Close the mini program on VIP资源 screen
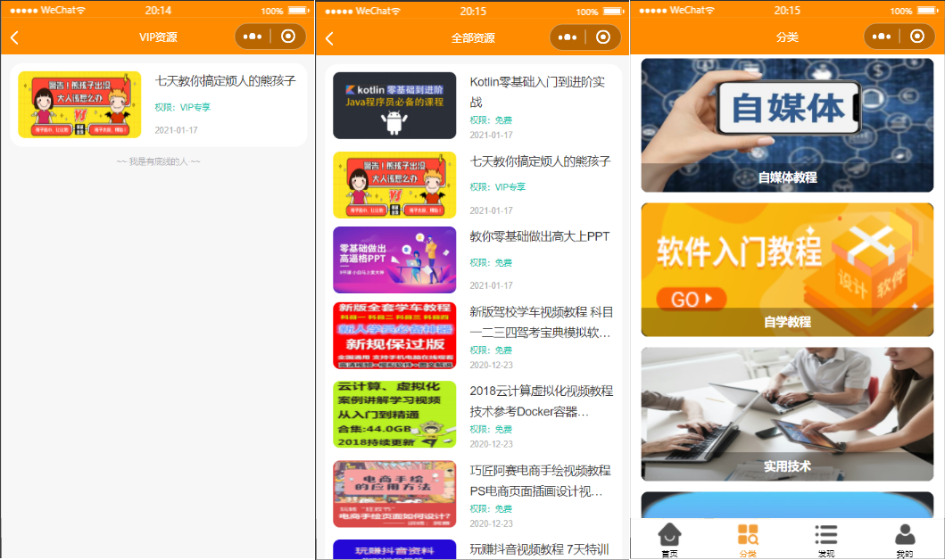This screenshot has width=945, height=560. point(288,37)
